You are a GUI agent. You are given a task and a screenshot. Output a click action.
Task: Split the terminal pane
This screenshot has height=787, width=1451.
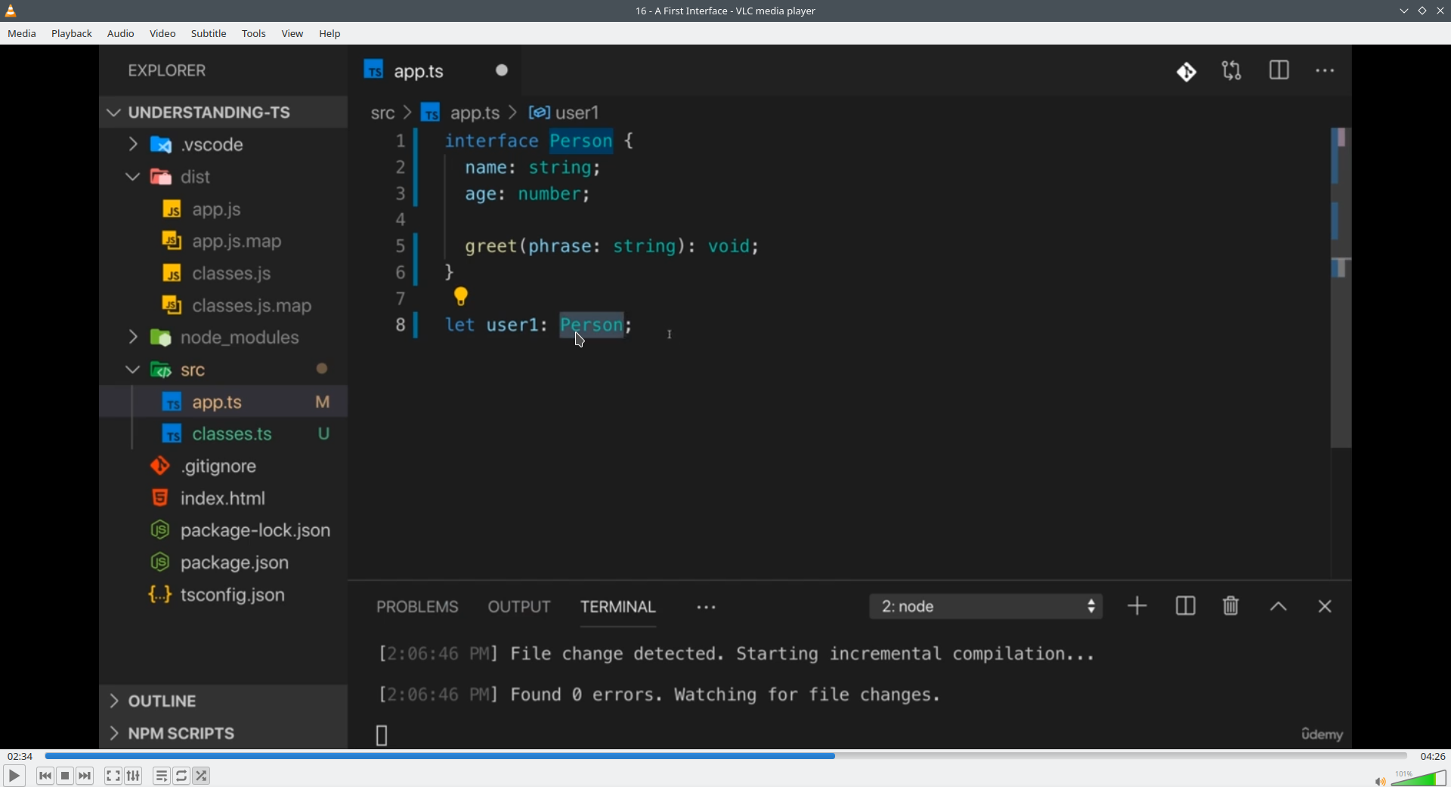tap(1186, 606)
